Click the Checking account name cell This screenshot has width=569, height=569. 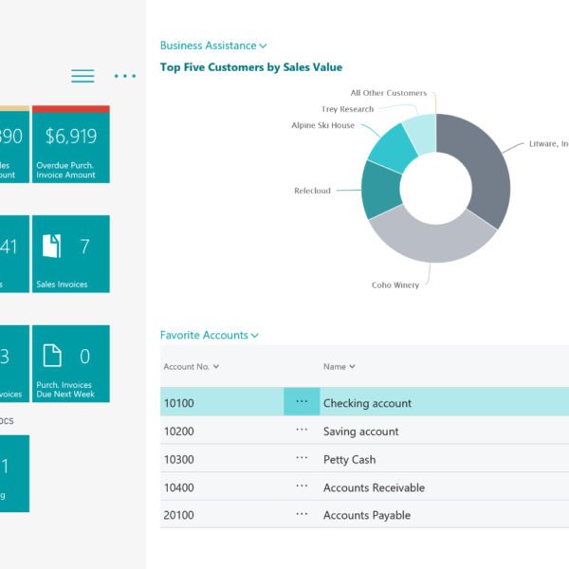tap(367, 403)
